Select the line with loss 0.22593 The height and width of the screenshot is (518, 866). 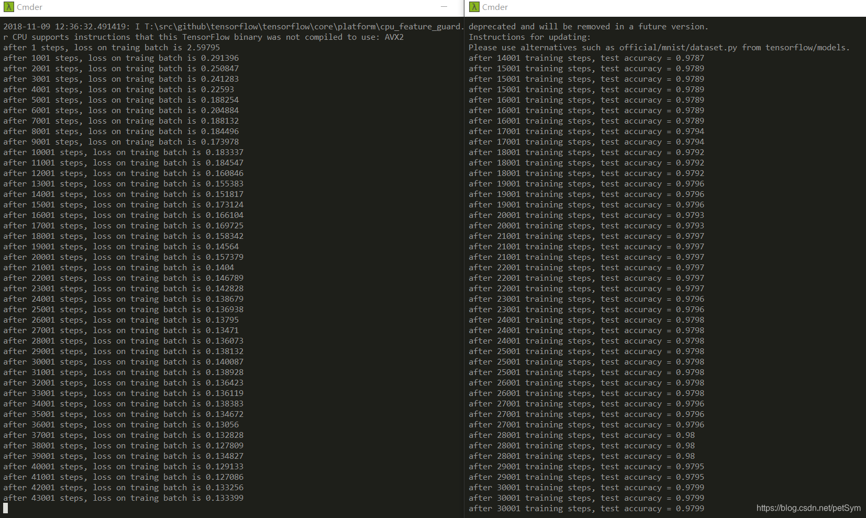119,90
